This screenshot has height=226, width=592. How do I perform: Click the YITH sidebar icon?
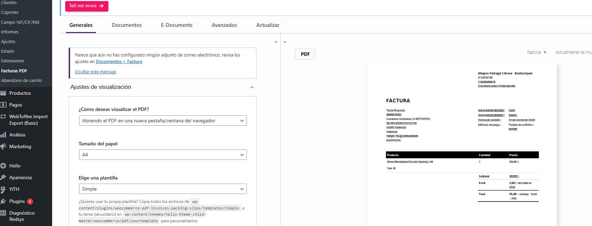[3, 189]
